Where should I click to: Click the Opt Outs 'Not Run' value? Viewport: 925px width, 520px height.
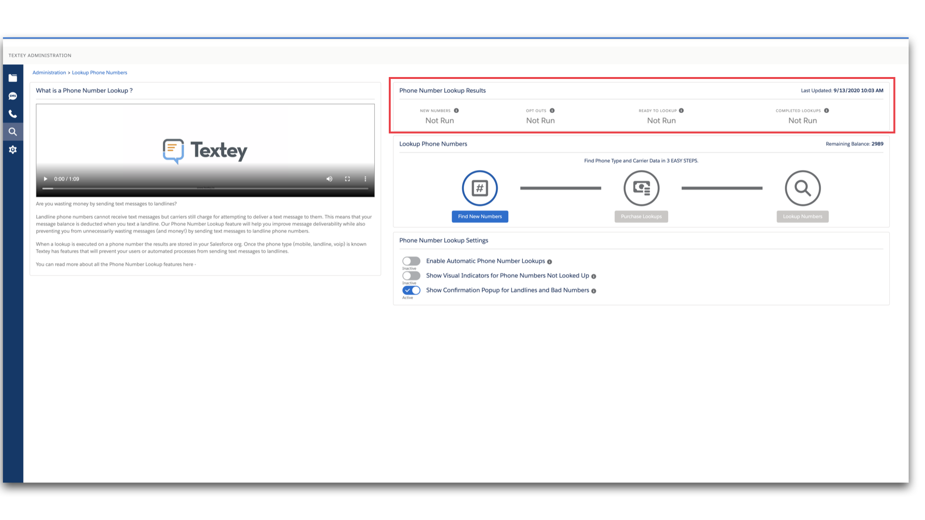tap(541, 121)
